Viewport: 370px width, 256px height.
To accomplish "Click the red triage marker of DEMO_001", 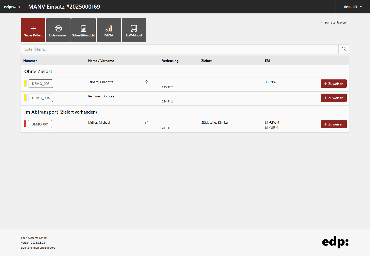I will tap(25, 124).
